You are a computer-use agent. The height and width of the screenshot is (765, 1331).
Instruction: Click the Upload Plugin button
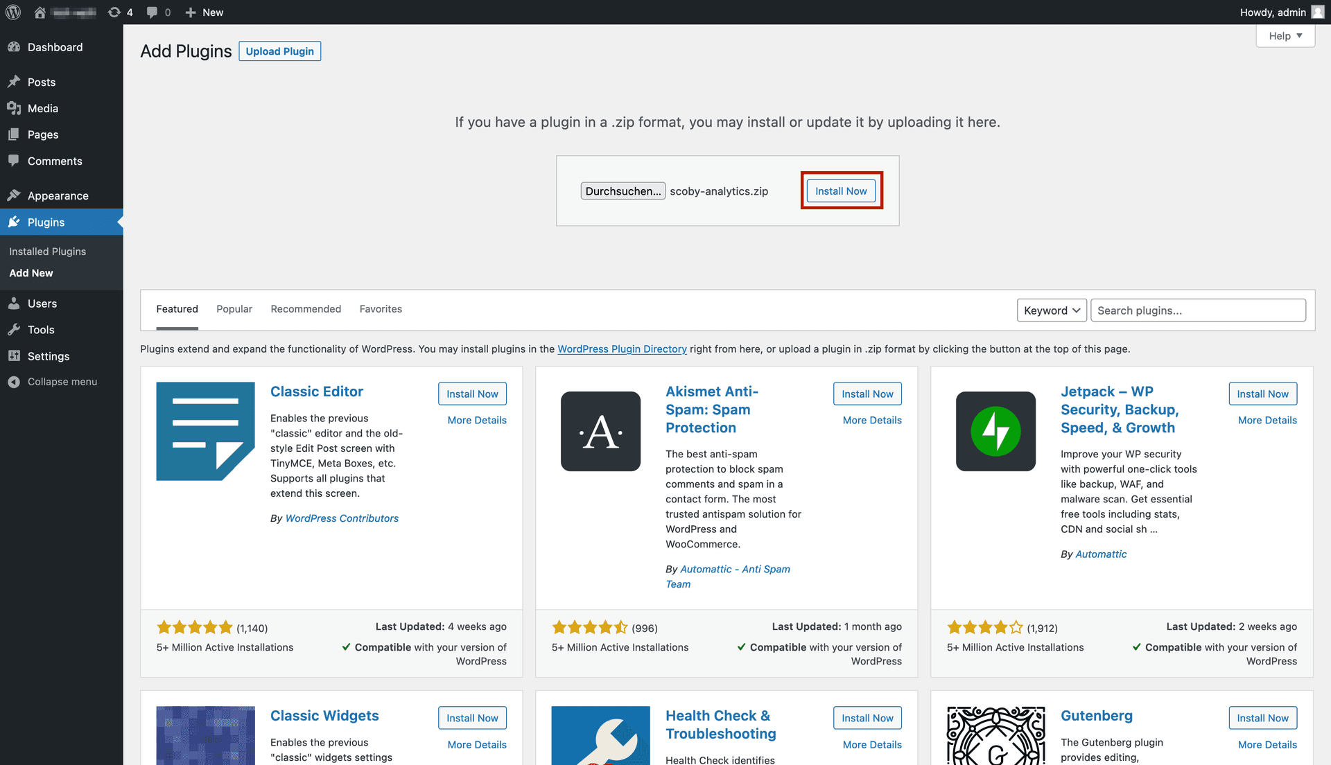280,51
